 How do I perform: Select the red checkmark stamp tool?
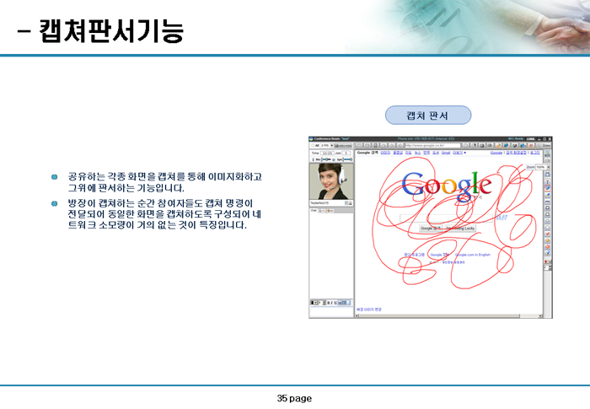(548, 234)
